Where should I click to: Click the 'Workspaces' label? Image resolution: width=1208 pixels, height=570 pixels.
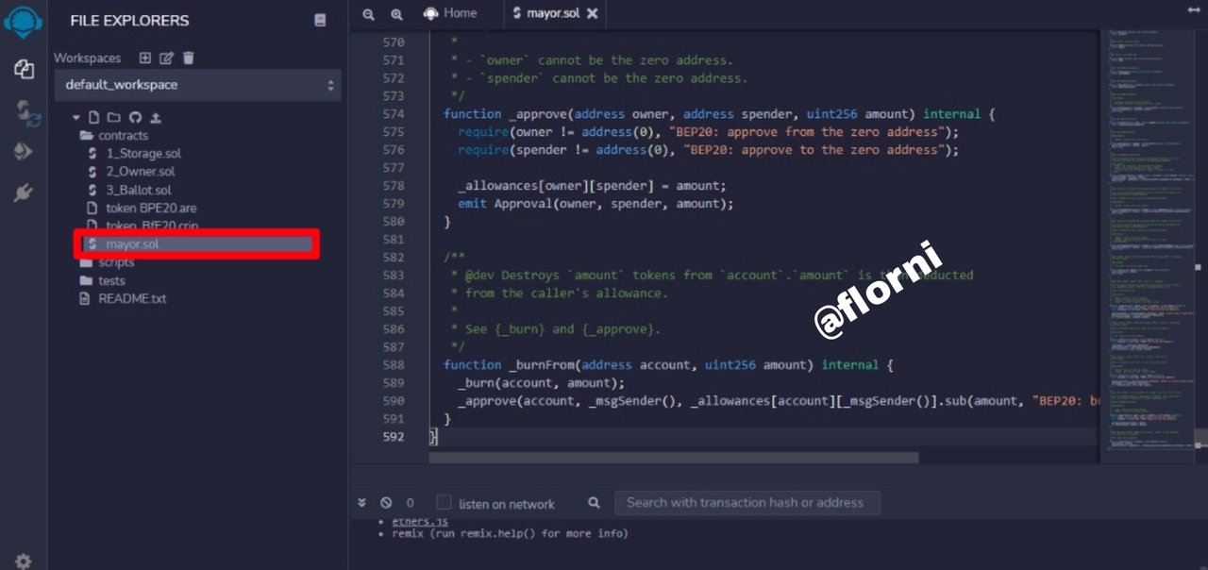coord(87,59)
